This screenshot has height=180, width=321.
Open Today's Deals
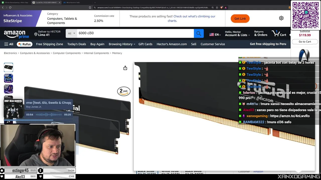coord(76,44)
